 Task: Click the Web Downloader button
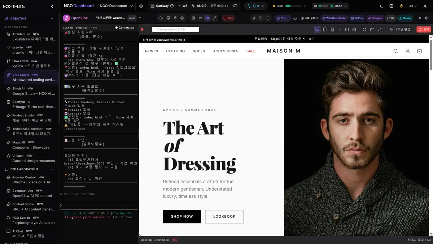point(334,18)
